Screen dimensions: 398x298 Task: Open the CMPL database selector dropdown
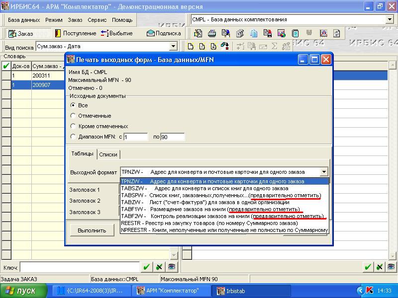pos(390,20)
